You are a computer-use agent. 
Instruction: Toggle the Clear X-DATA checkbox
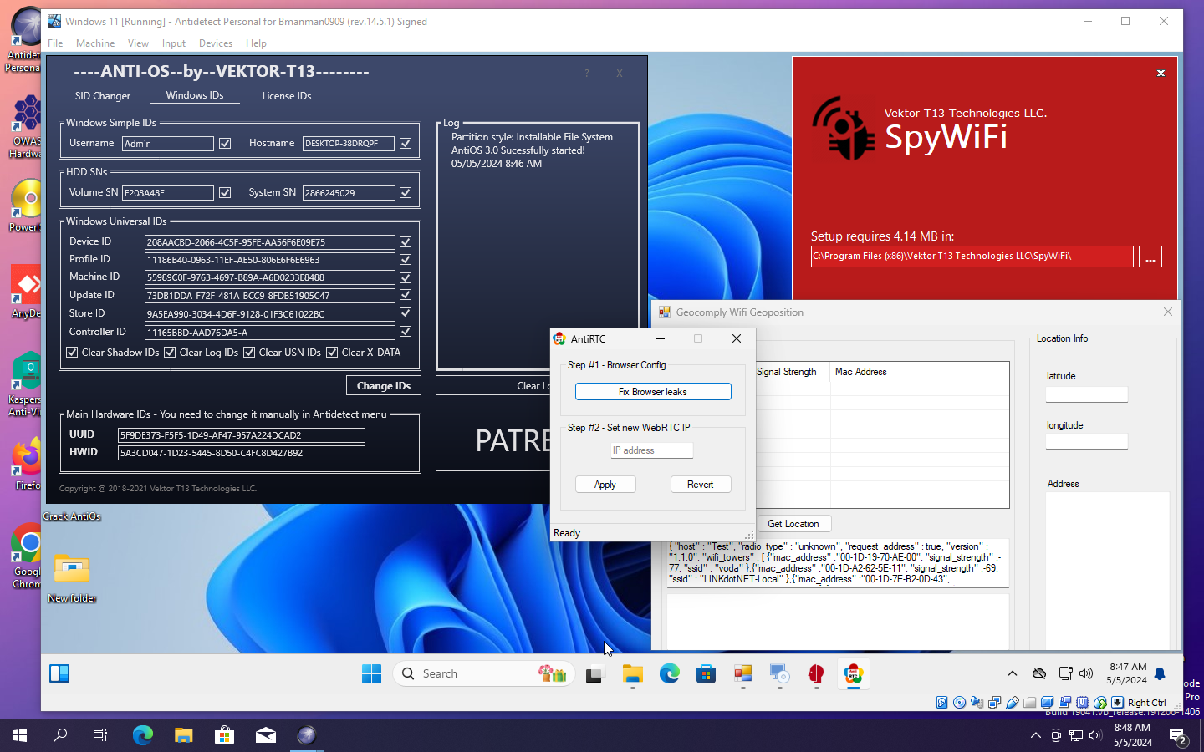(332, 353)
